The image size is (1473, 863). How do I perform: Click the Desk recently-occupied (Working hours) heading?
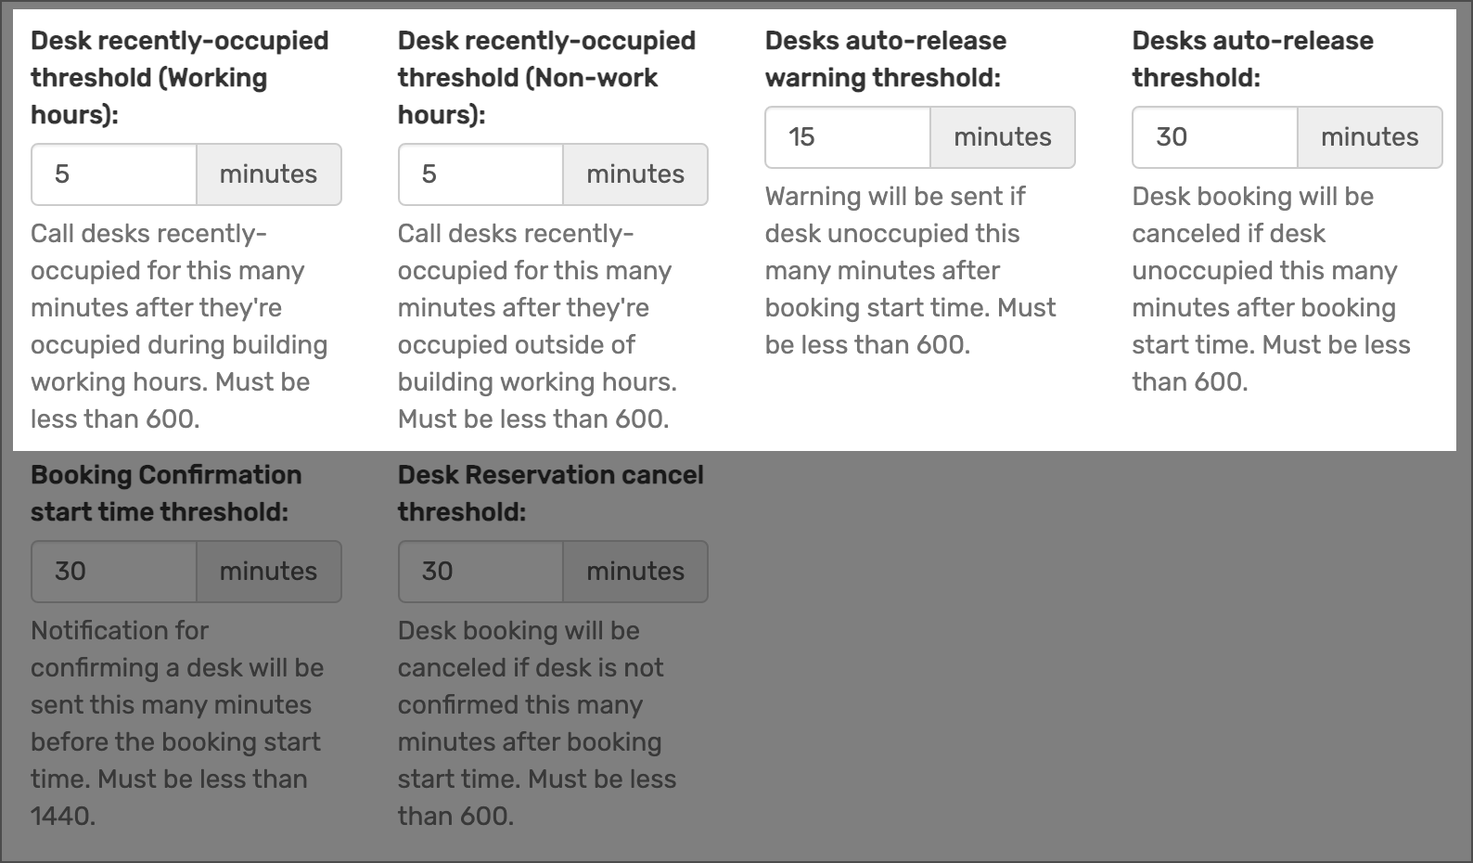(x=181, y=77)
